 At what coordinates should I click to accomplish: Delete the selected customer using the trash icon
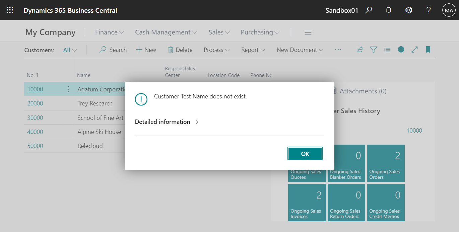tap(180, 50)
